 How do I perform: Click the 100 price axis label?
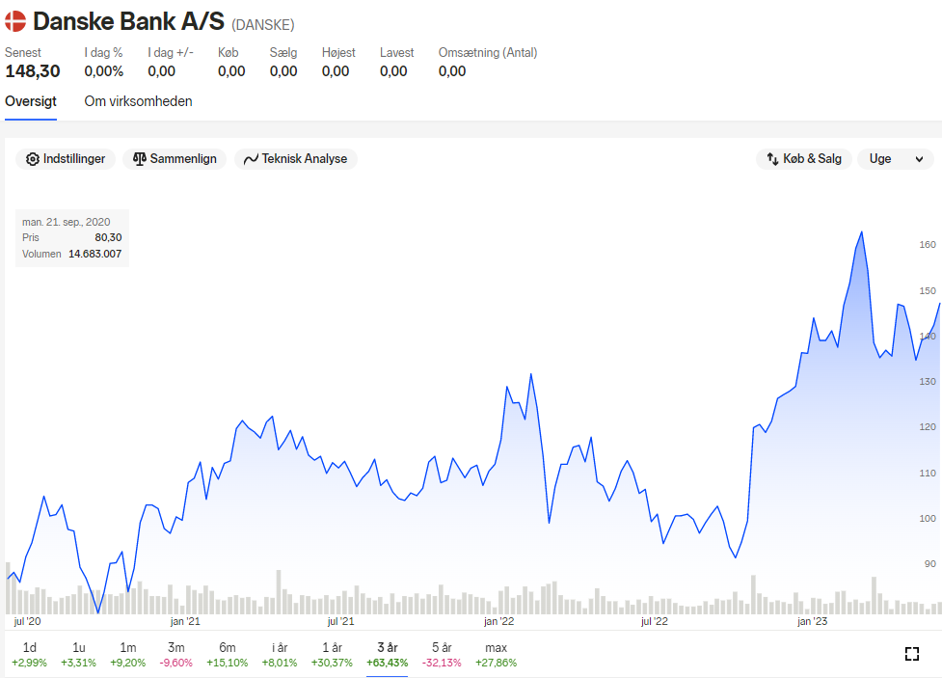click(x=928, y=518)
